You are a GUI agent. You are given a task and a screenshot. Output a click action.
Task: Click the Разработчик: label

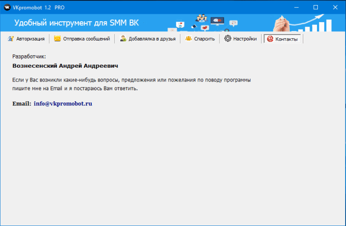[29, 57]
